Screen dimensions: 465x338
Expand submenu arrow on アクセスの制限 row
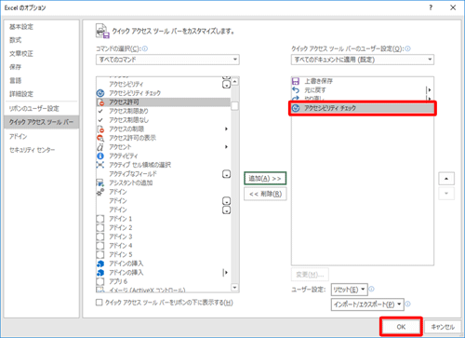click(x=226, y=128)
